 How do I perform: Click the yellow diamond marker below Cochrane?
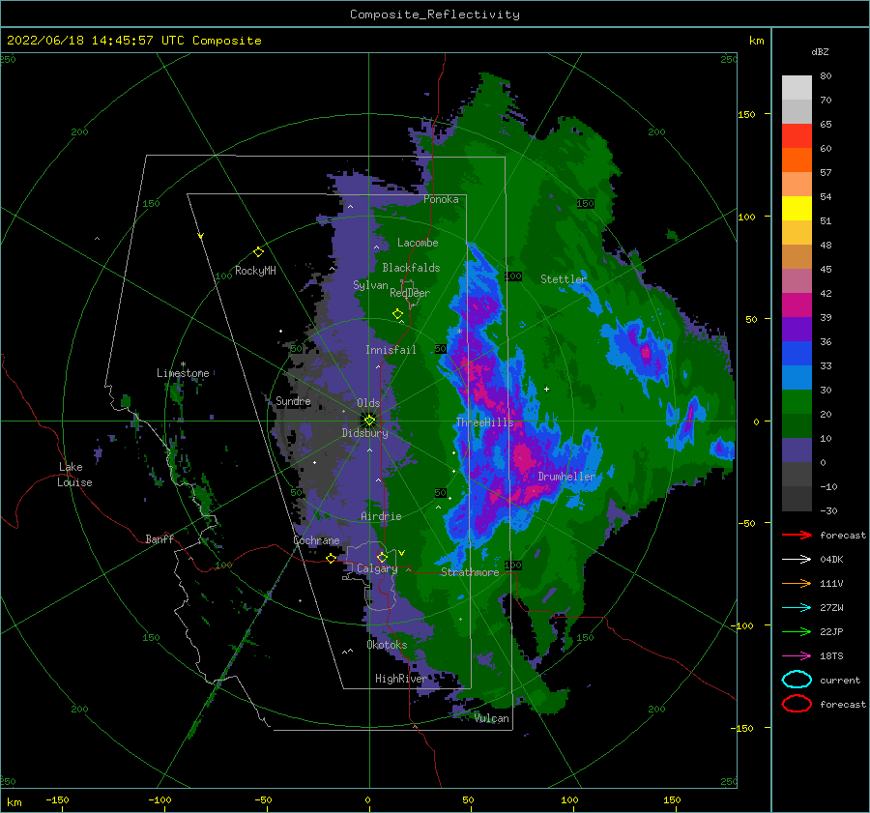click(x=331, y=559)
